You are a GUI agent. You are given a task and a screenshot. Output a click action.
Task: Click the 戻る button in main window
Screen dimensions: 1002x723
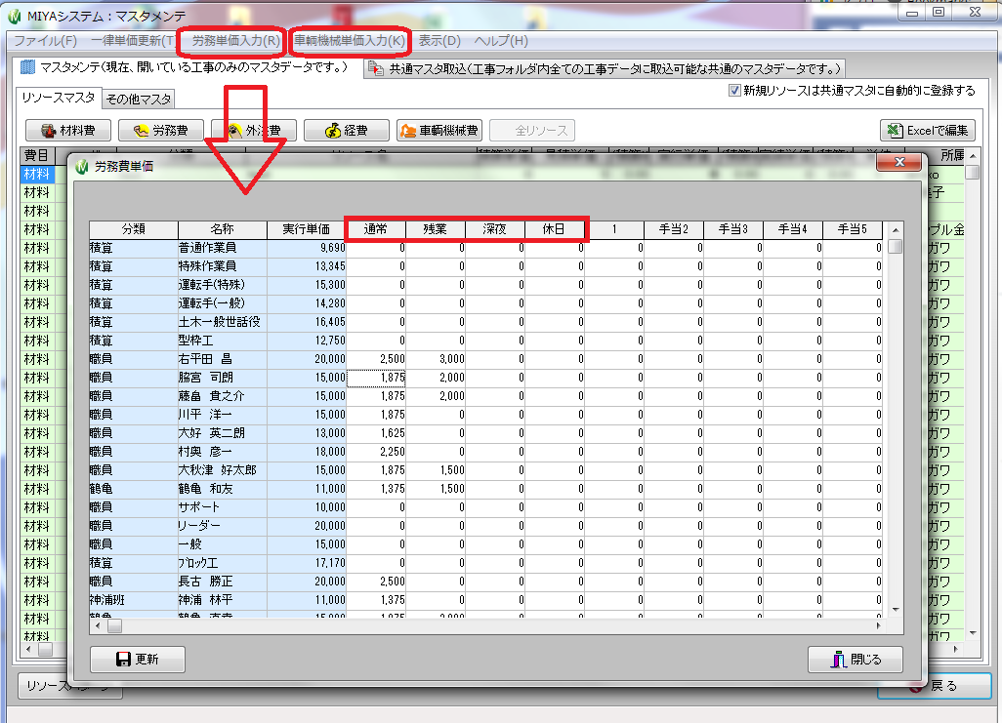tap(934, 685)
